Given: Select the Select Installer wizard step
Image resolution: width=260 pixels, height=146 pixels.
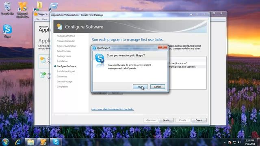Looking at the screenshot, I should click(64, 51).
